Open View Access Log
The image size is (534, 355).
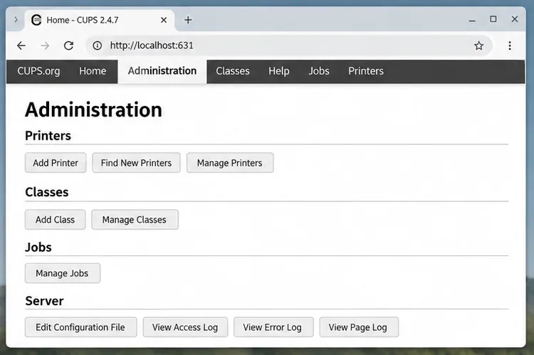click(x=185, y=327)
